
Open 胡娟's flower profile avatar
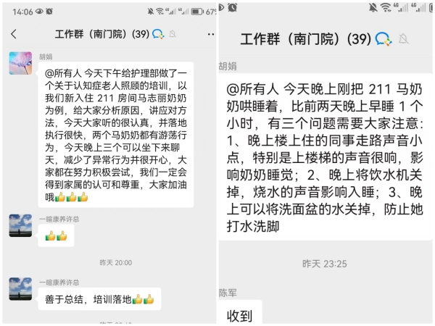tap(20, 63)
